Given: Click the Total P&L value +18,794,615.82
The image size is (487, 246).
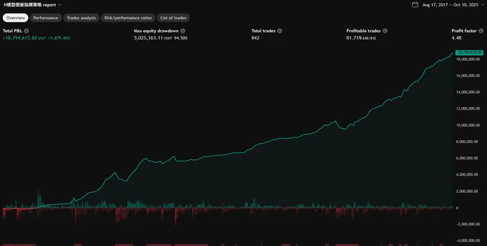Looking at the screenshot, I should 20,38.
